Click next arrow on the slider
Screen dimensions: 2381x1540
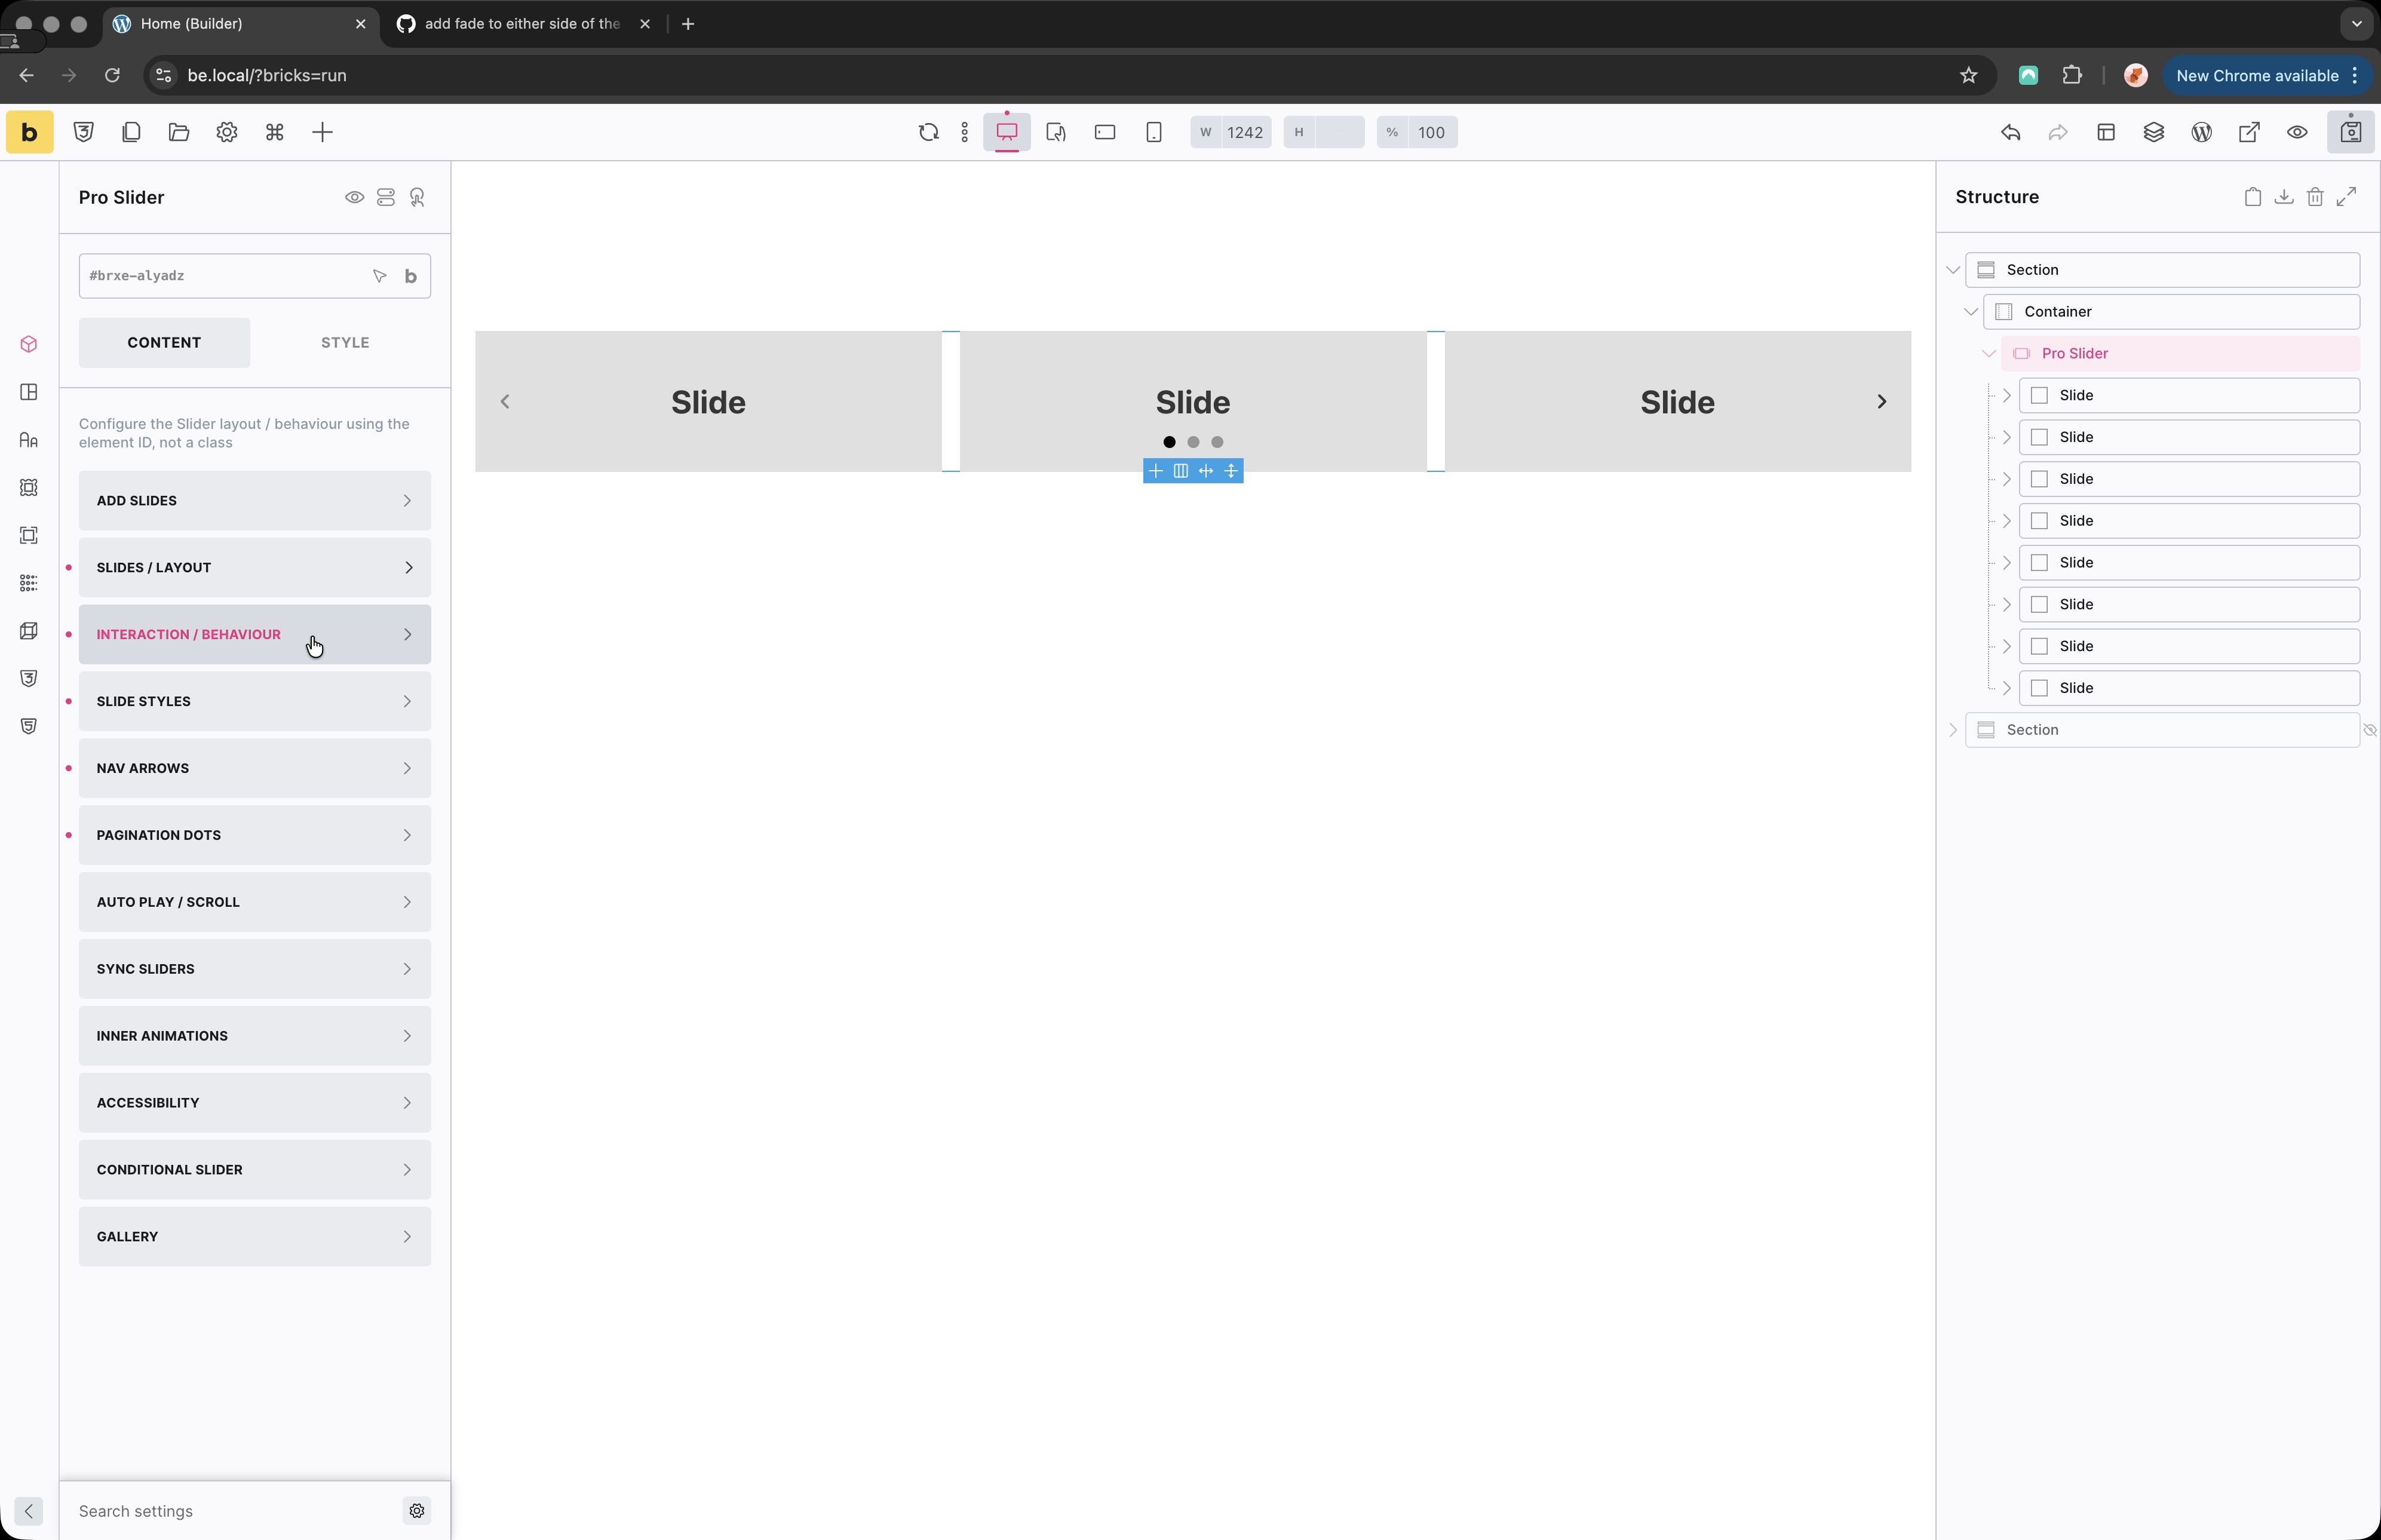coord(1881,402)
